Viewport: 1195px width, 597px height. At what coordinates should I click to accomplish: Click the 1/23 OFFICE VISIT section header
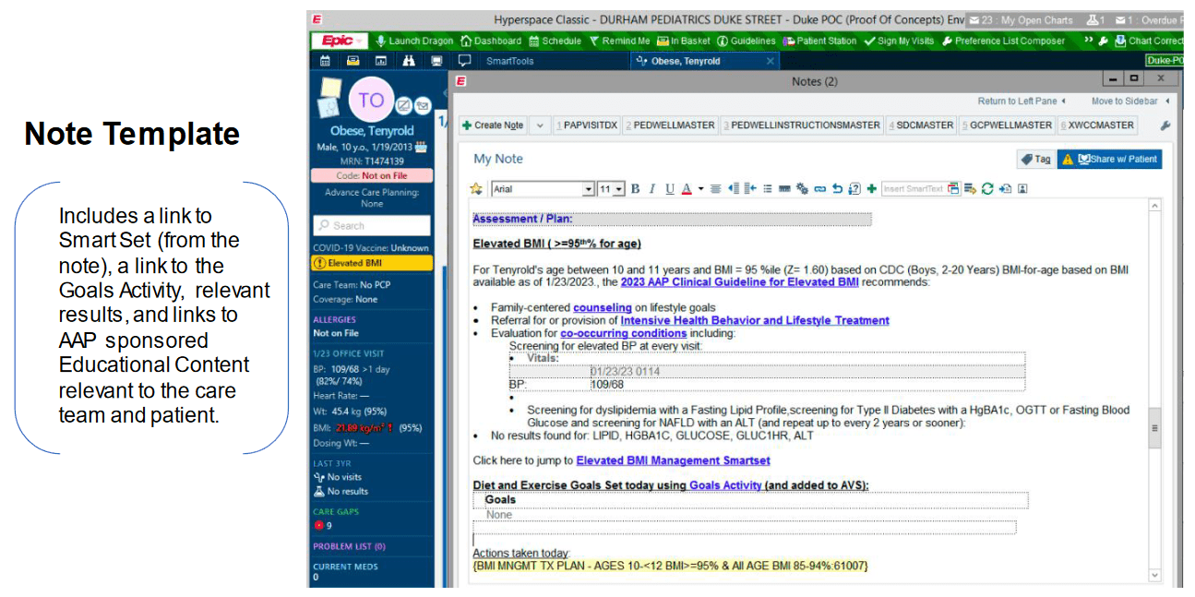click(349, 353)
